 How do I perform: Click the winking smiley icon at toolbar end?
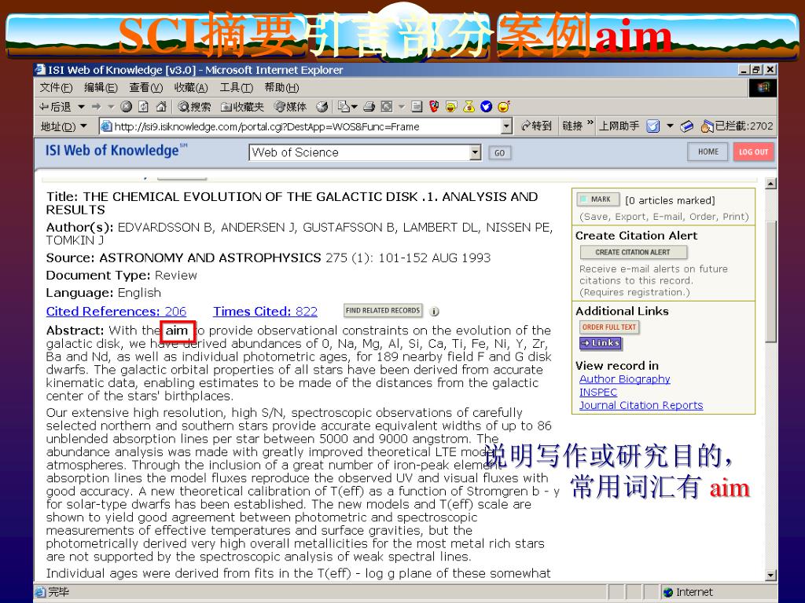pyautogui.click(x=504, y=107)
